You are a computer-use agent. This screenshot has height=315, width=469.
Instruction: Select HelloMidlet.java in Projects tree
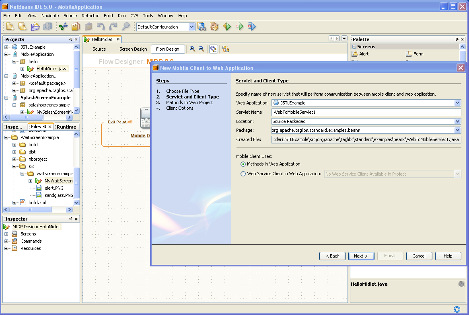click(x=52, y=69)
